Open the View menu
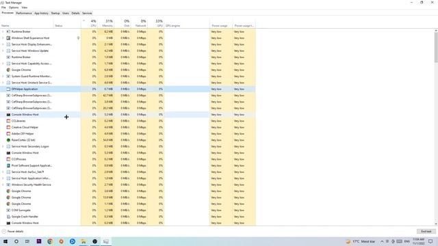 (x=25, y=8)
